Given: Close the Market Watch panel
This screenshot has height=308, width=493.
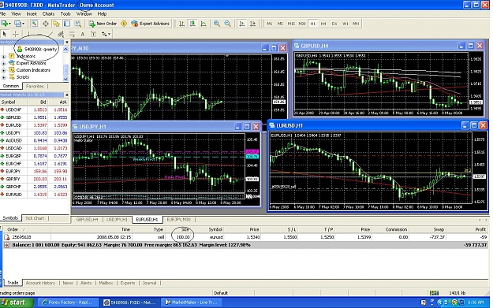Looking at the screenshot, I should pyautogui.click(x=67, y=95).
